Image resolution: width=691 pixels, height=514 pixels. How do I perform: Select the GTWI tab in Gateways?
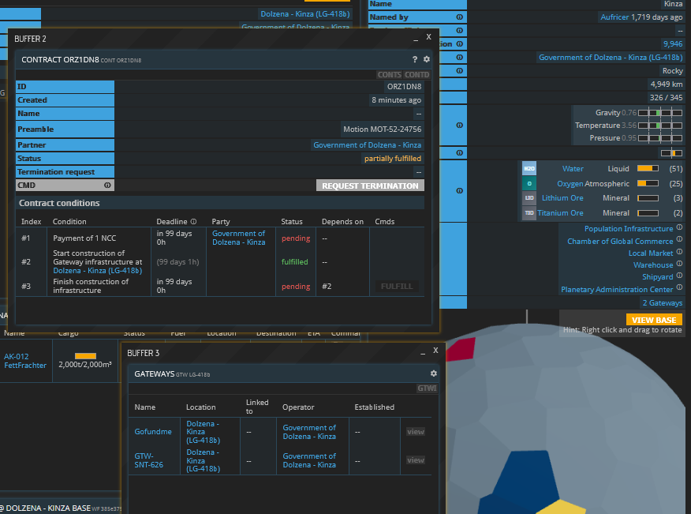click(427, 388)
